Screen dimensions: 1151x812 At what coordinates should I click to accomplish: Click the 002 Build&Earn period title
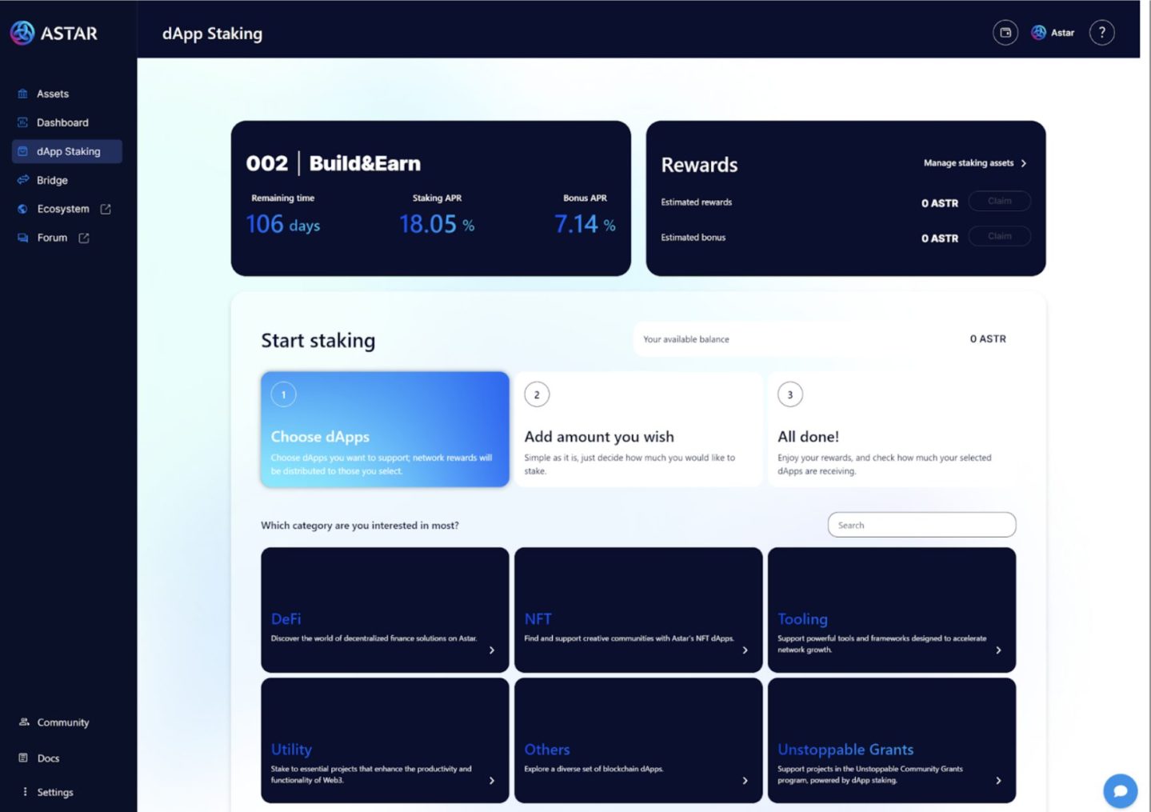(334, 163)
